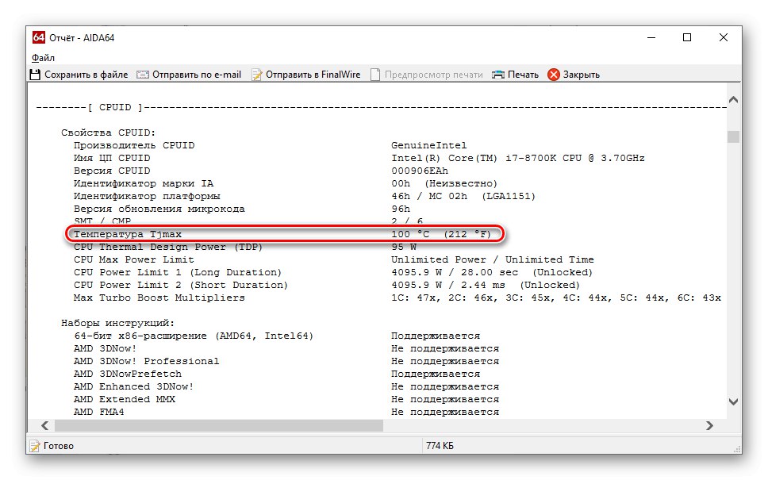Image resolution: width=768 pixels, height=480 pixels.
Task: Click AMD FMA4 label
Action: pyautogui.click(x=99, y=413)
